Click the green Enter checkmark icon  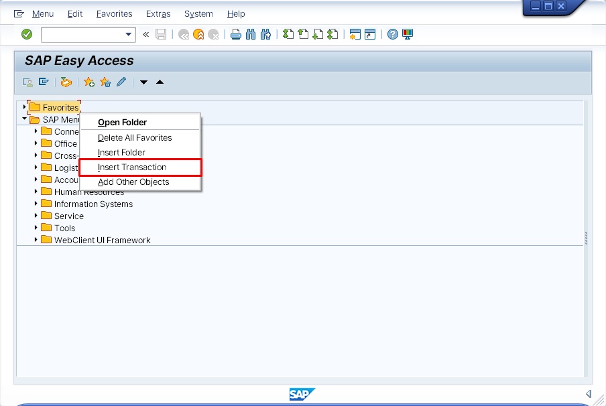27,34
